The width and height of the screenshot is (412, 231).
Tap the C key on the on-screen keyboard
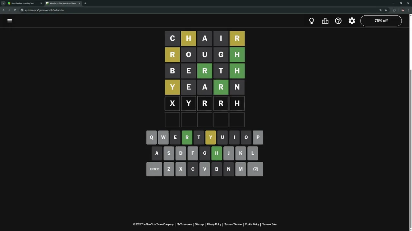click(x=193, y=169)
